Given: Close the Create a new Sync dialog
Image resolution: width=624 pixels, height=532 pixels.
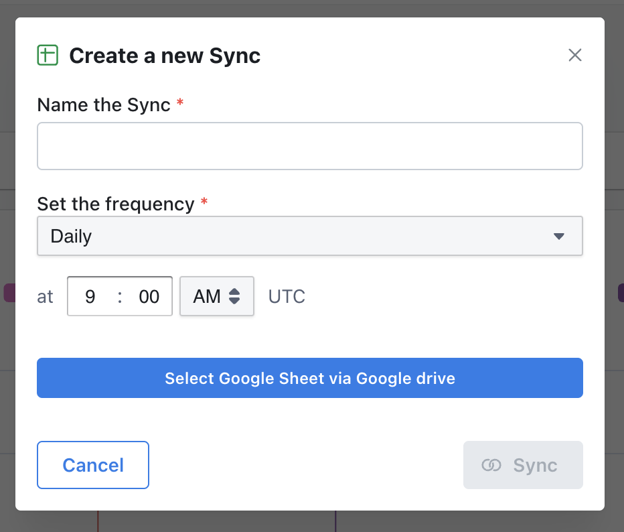Looking at the screenshot, I should (x=574, y=55).
